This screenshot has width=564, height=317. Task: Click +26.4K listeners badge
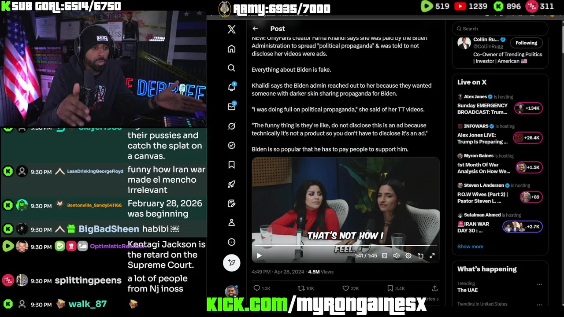pos(528,138)
